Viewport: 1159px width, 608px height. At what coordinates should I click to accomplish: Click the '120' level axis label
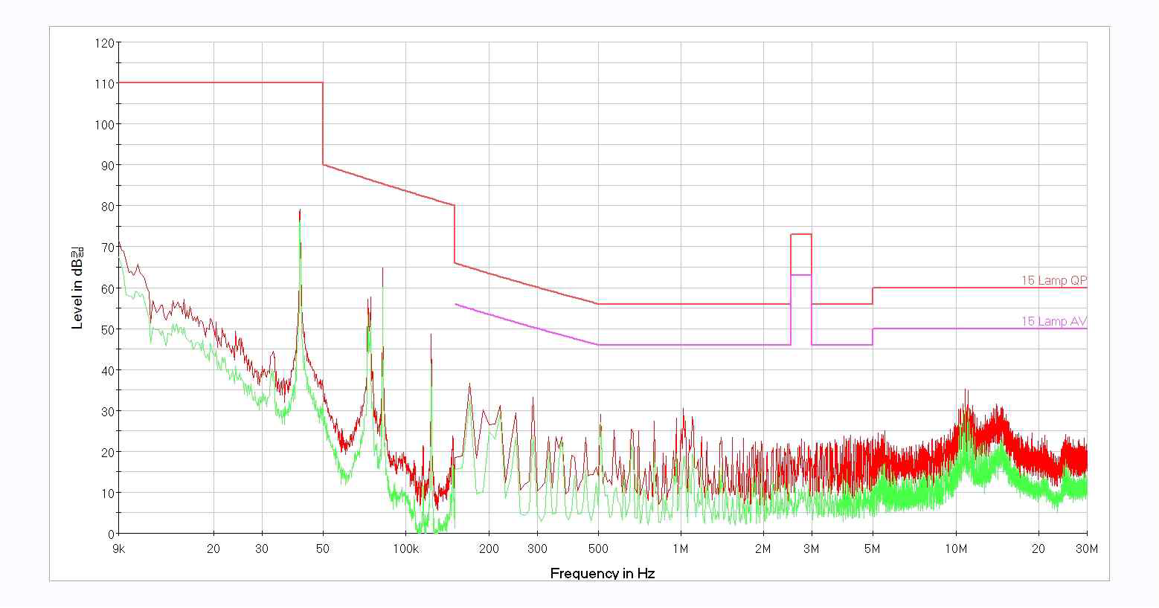point(105,43)
